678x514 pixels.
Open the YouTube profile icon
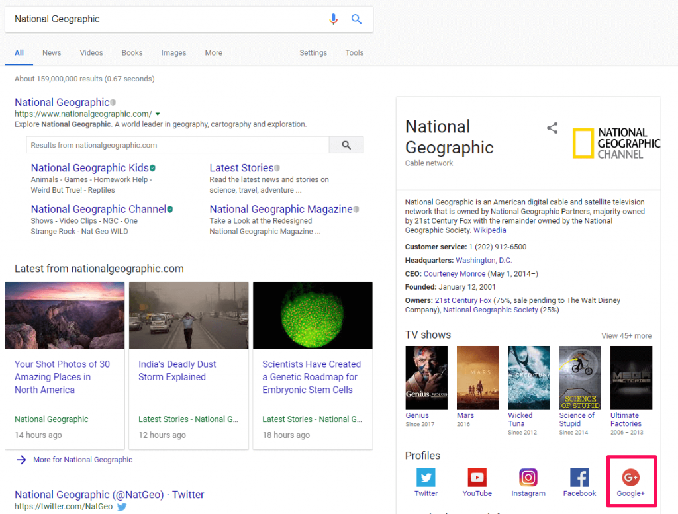(477, 478)
